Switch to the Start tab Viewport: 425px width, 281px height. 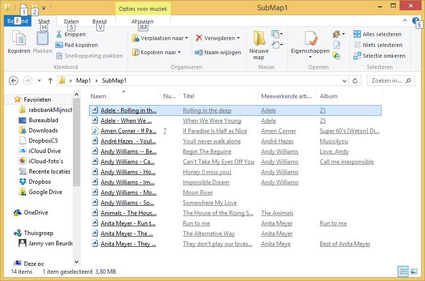pos(44,21)
